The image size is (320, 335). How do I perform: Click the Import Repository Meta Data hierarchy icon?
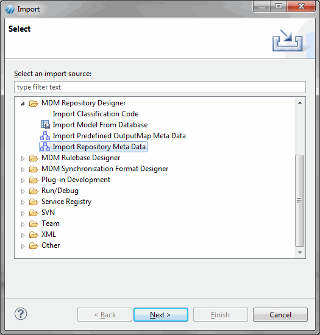click(x=45, y=147)
